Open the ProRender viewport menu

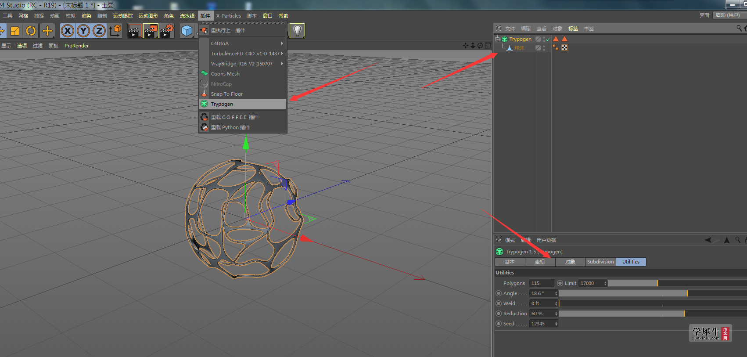[76, 46]
